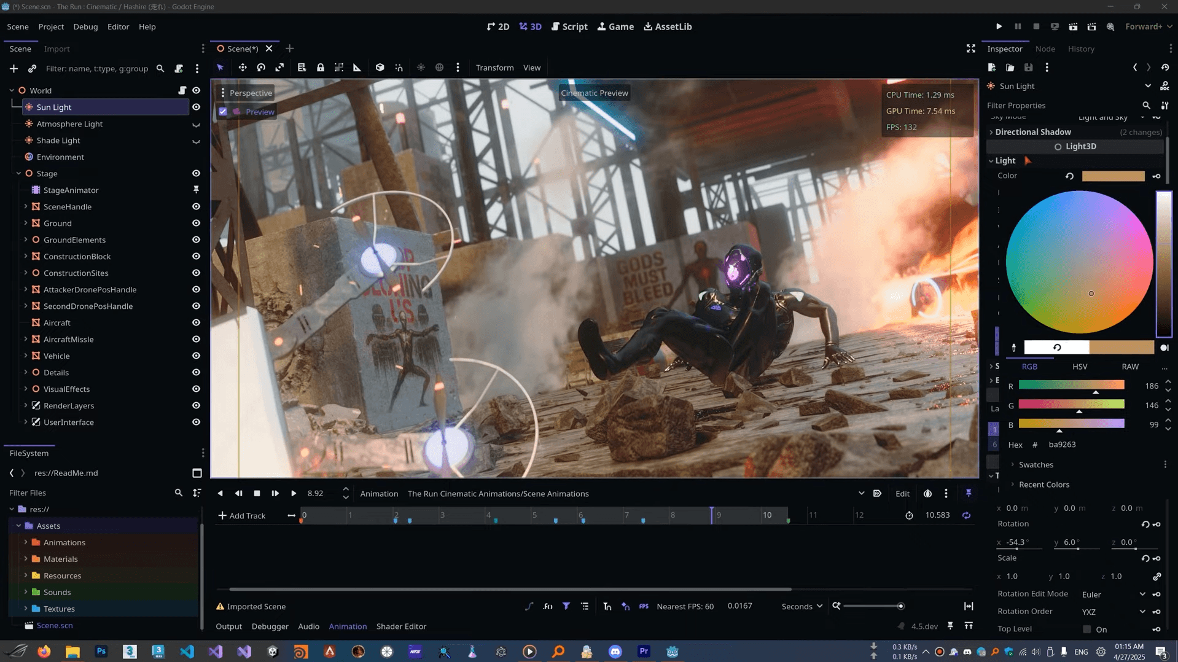Toggle the Top Level On checkbox
The width and height of the screenshot is (1178, 662).
coord(1086,629)
